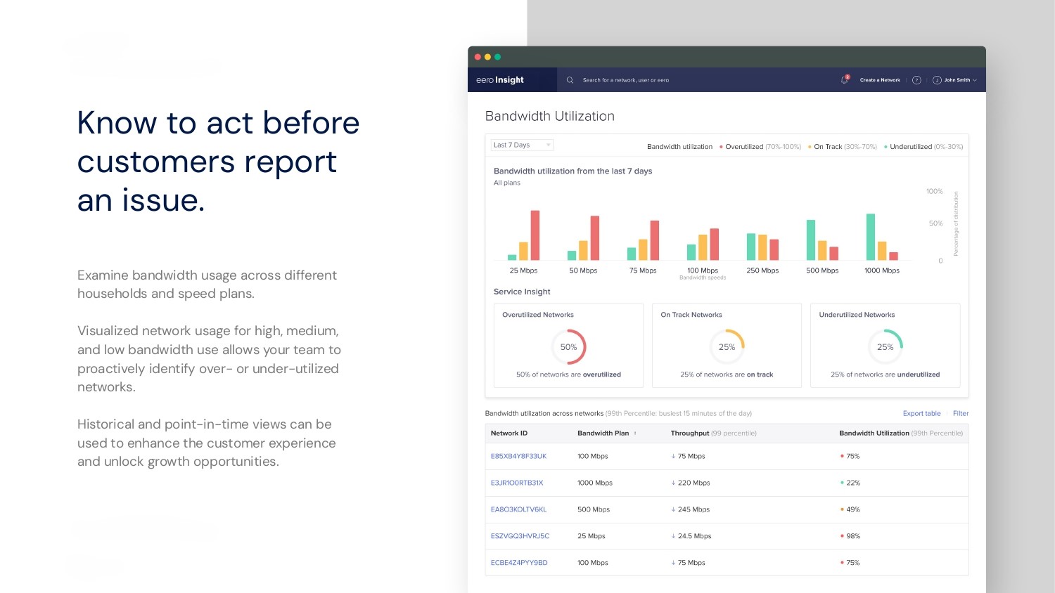1055x593 pixels.
Task: Click the John Smith avatar icon
Action: click(x=937, y=80)
